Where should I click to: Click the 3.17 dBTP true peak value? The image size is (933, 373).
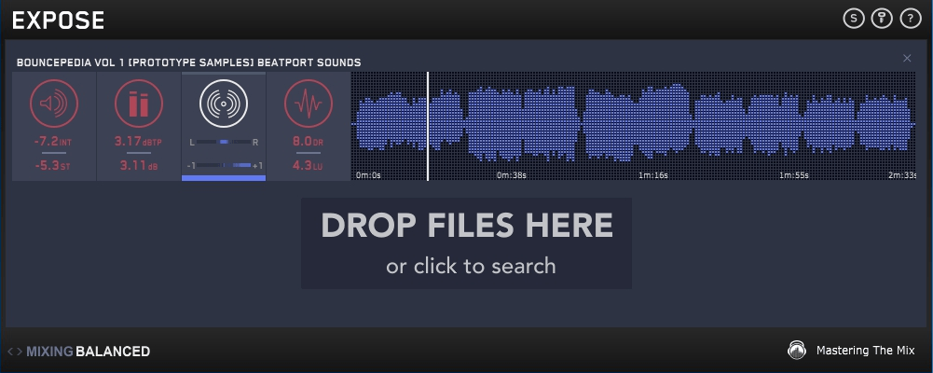(x=138, y=142)
